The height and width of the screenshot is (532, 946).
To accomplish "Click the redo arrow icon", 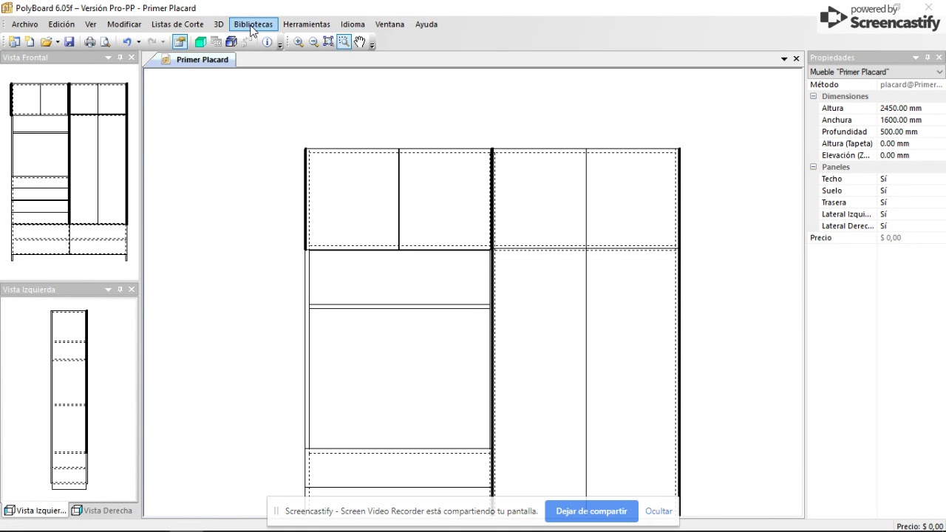I will [x=152, y=42].
